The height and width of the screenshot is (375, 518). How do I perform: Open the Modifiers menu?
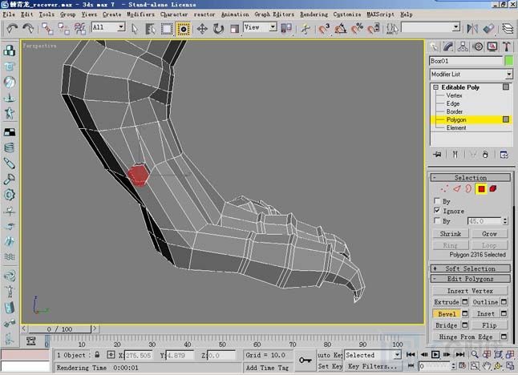(x=141, y=14)
